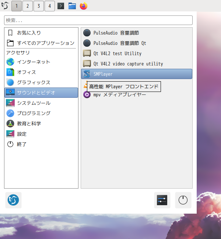Image resolution: width=221 pixels, height=239 pixels.
Task: Launch PulseAudio 音量調節 Qt
Action: tap(137, 43)
